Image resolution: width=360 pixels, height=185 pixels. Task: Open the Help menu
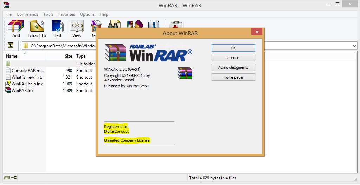click(x=104, y=14)
